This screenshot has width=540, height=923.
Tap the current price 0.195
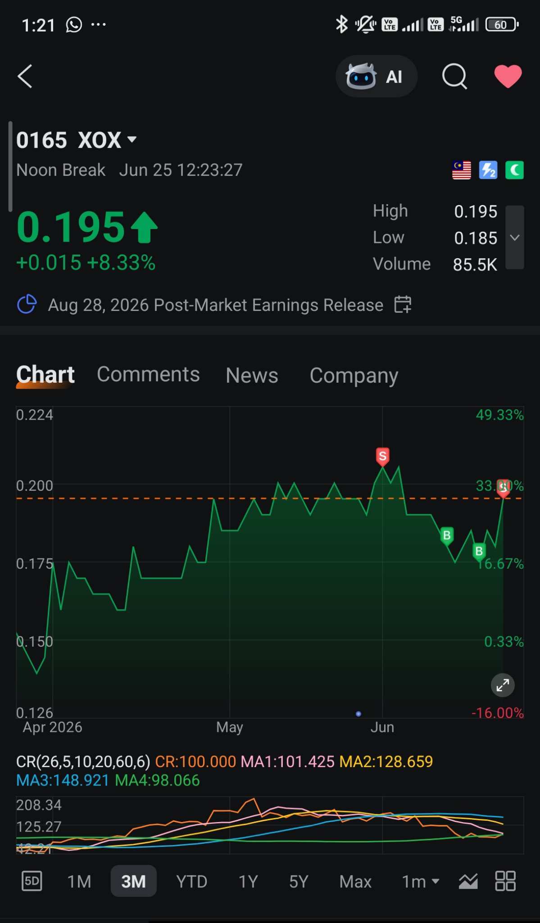point(70,227)
